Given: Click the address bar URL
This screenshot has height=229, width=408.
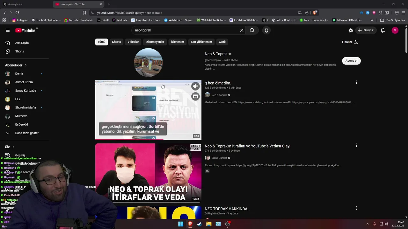Looking at the screenshot, I should 129,13.
